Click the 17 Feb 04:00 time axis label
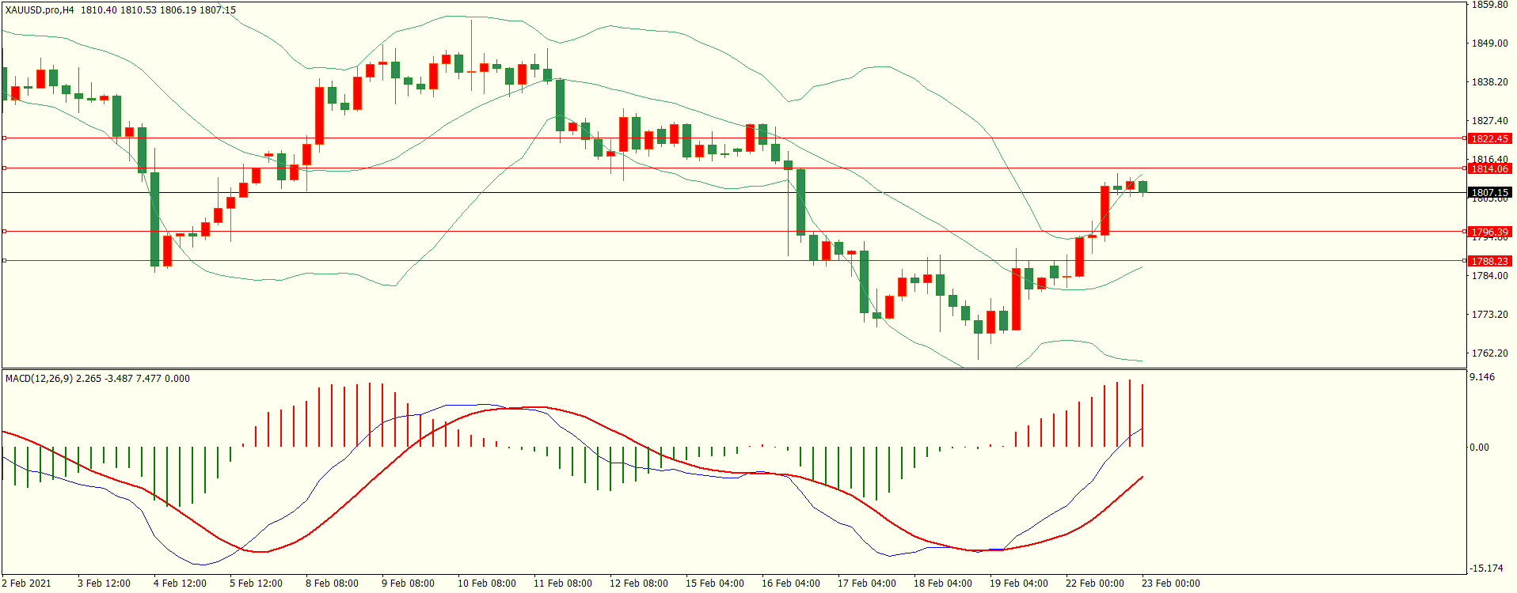The image size is (1517, 593). [866, 584]
